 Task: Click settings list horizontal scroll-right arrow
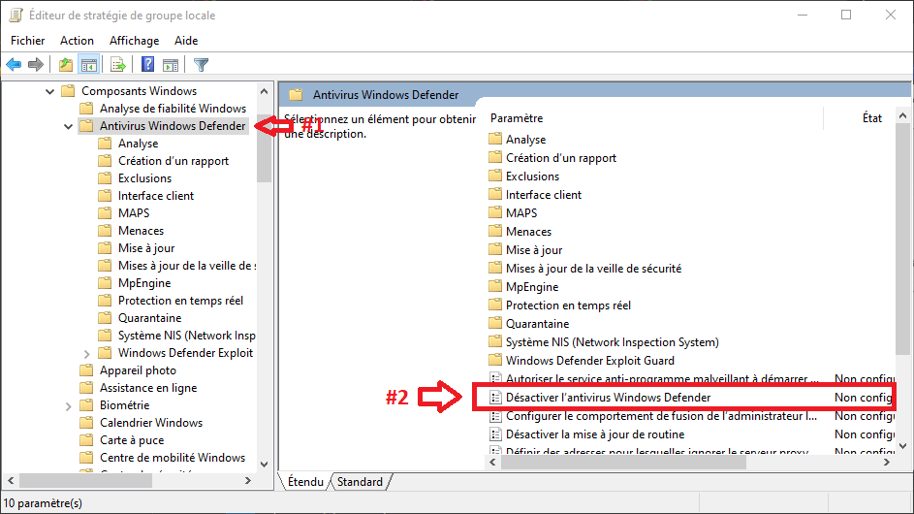tap(887, 462)
